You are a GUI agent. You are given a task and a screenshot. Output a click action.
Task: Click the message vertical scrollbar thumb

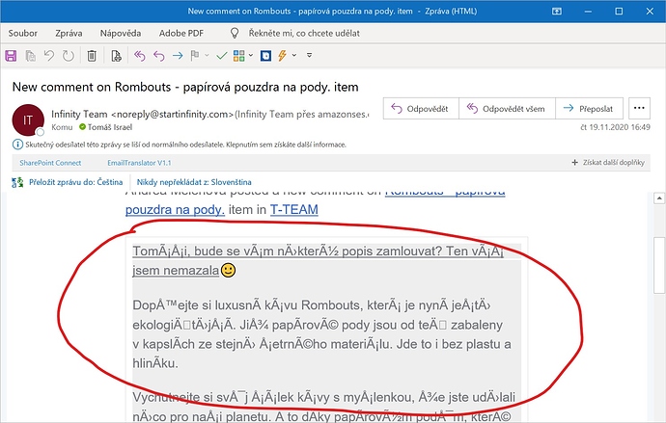(659, 264)
